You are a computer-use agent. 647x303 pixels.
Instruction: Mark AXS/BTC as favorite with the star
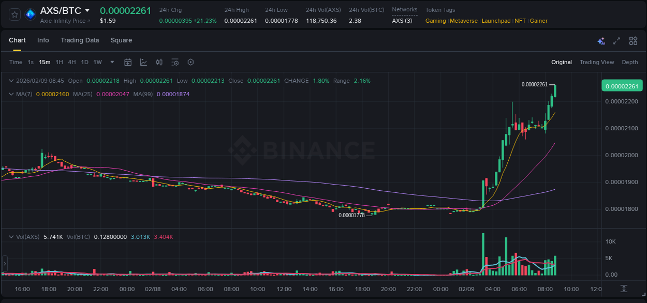pyautogui.click(x=14, y=14)
